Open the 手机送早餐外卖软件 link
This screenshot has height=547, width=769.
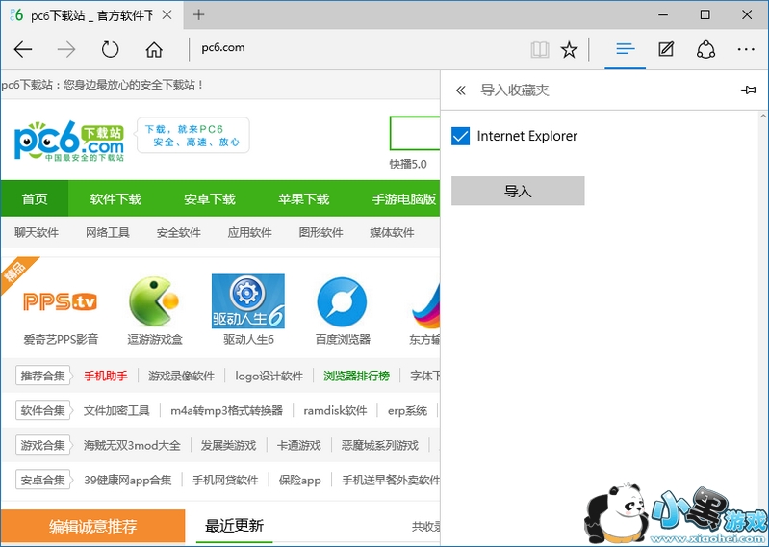(x=391, y=480)
